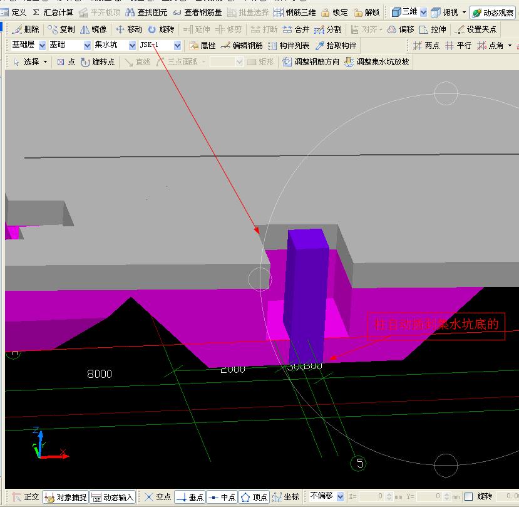Click the Y offset input field

pos(429,496)
